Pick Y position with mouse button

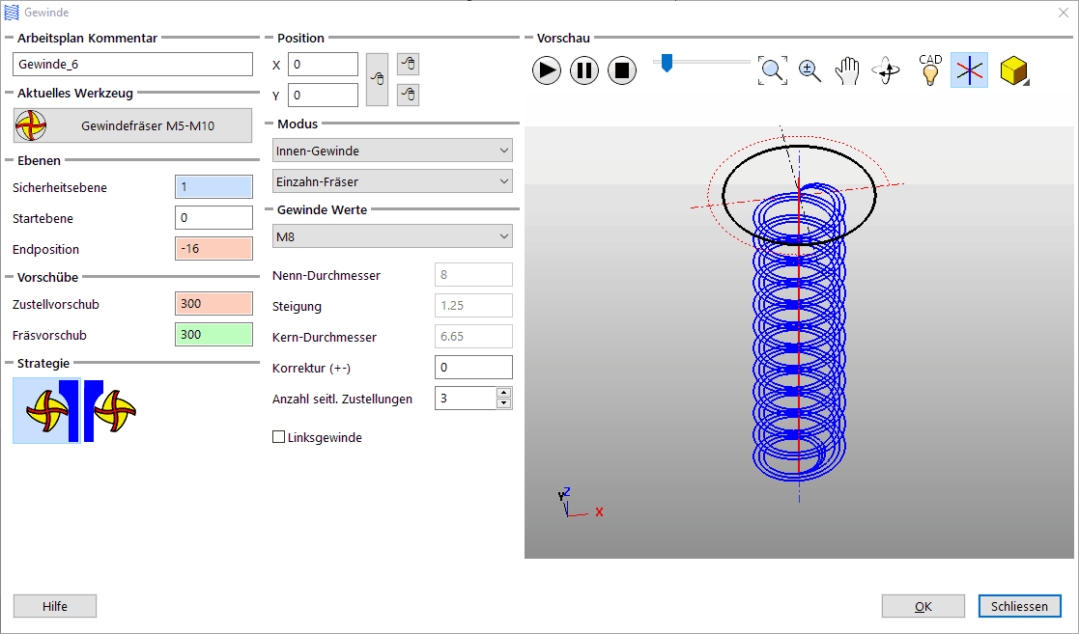[x=408, y=95]
